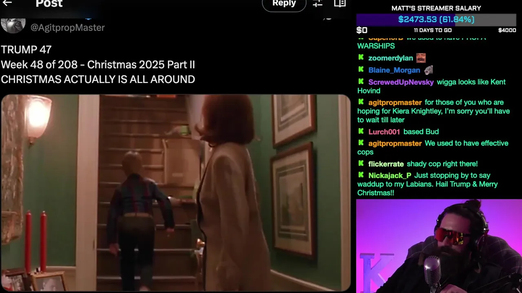Open Blaine_Morgan's chat username
This screenshot has width=522, height=293.
[394, 70]
